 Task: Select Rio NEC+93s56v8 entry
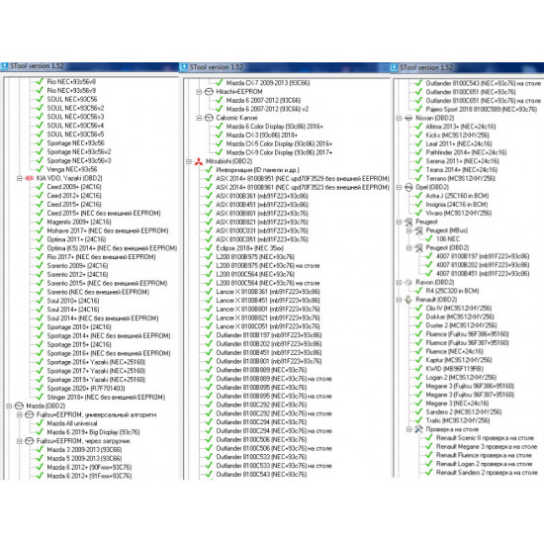[x=71, y=82]
